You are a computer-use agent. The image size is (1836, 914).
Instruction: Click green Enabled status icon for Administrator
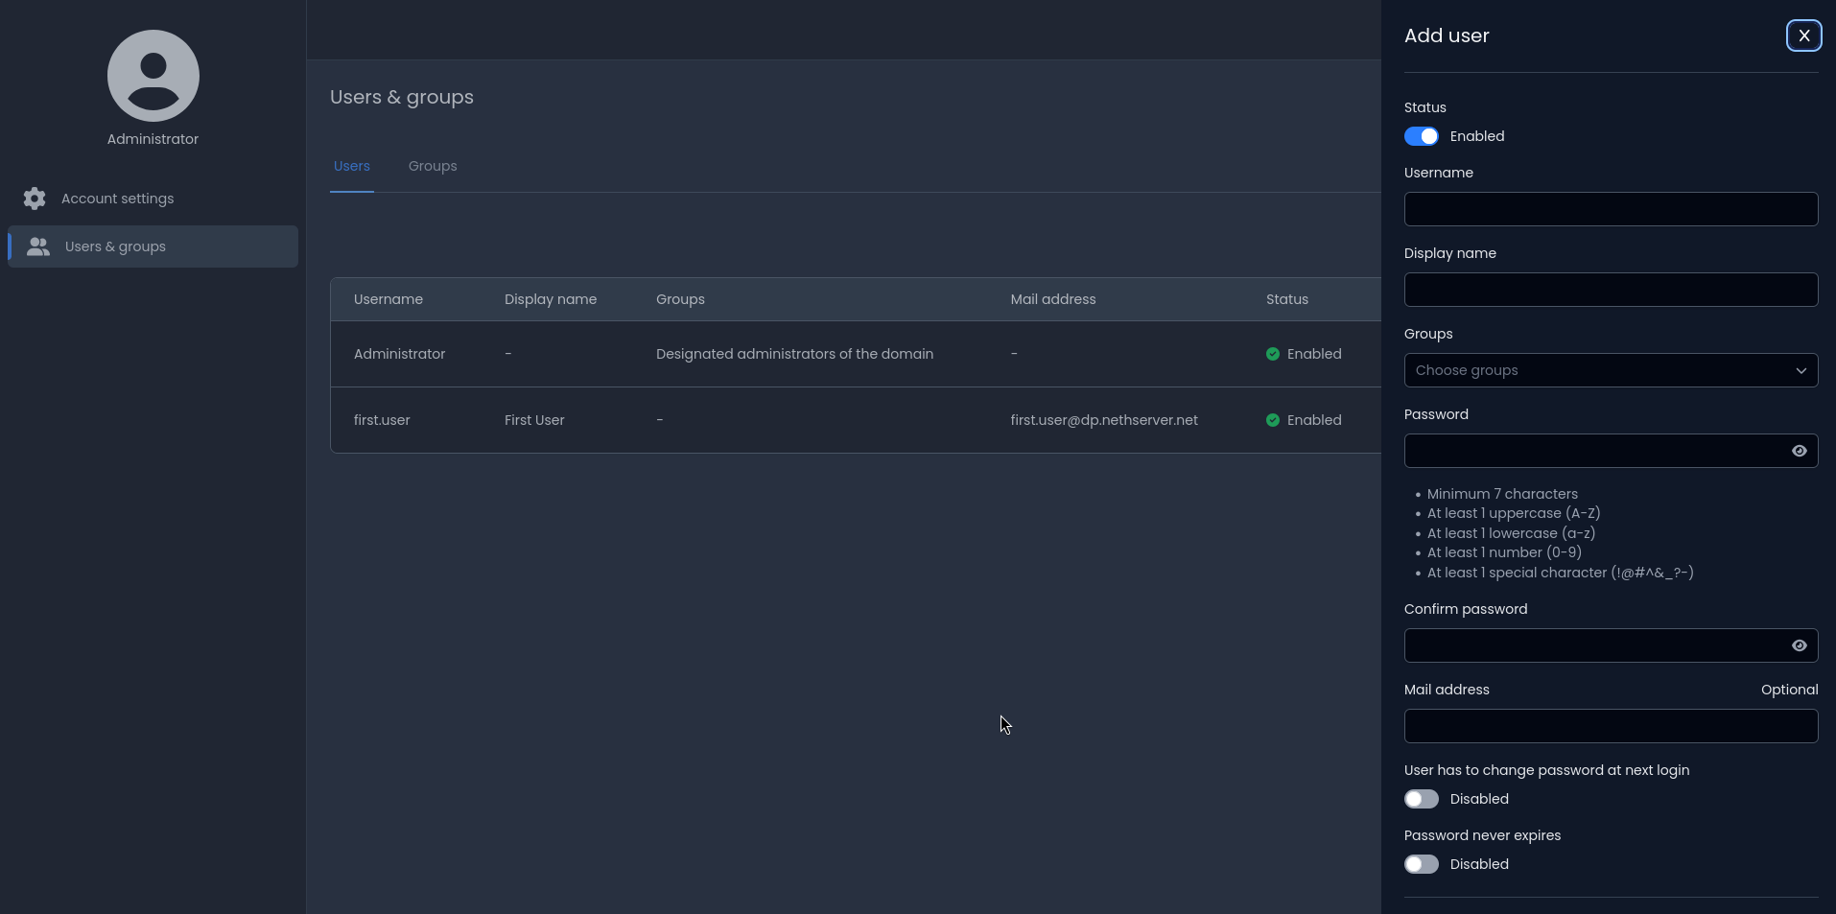(x=1272, y=354)
